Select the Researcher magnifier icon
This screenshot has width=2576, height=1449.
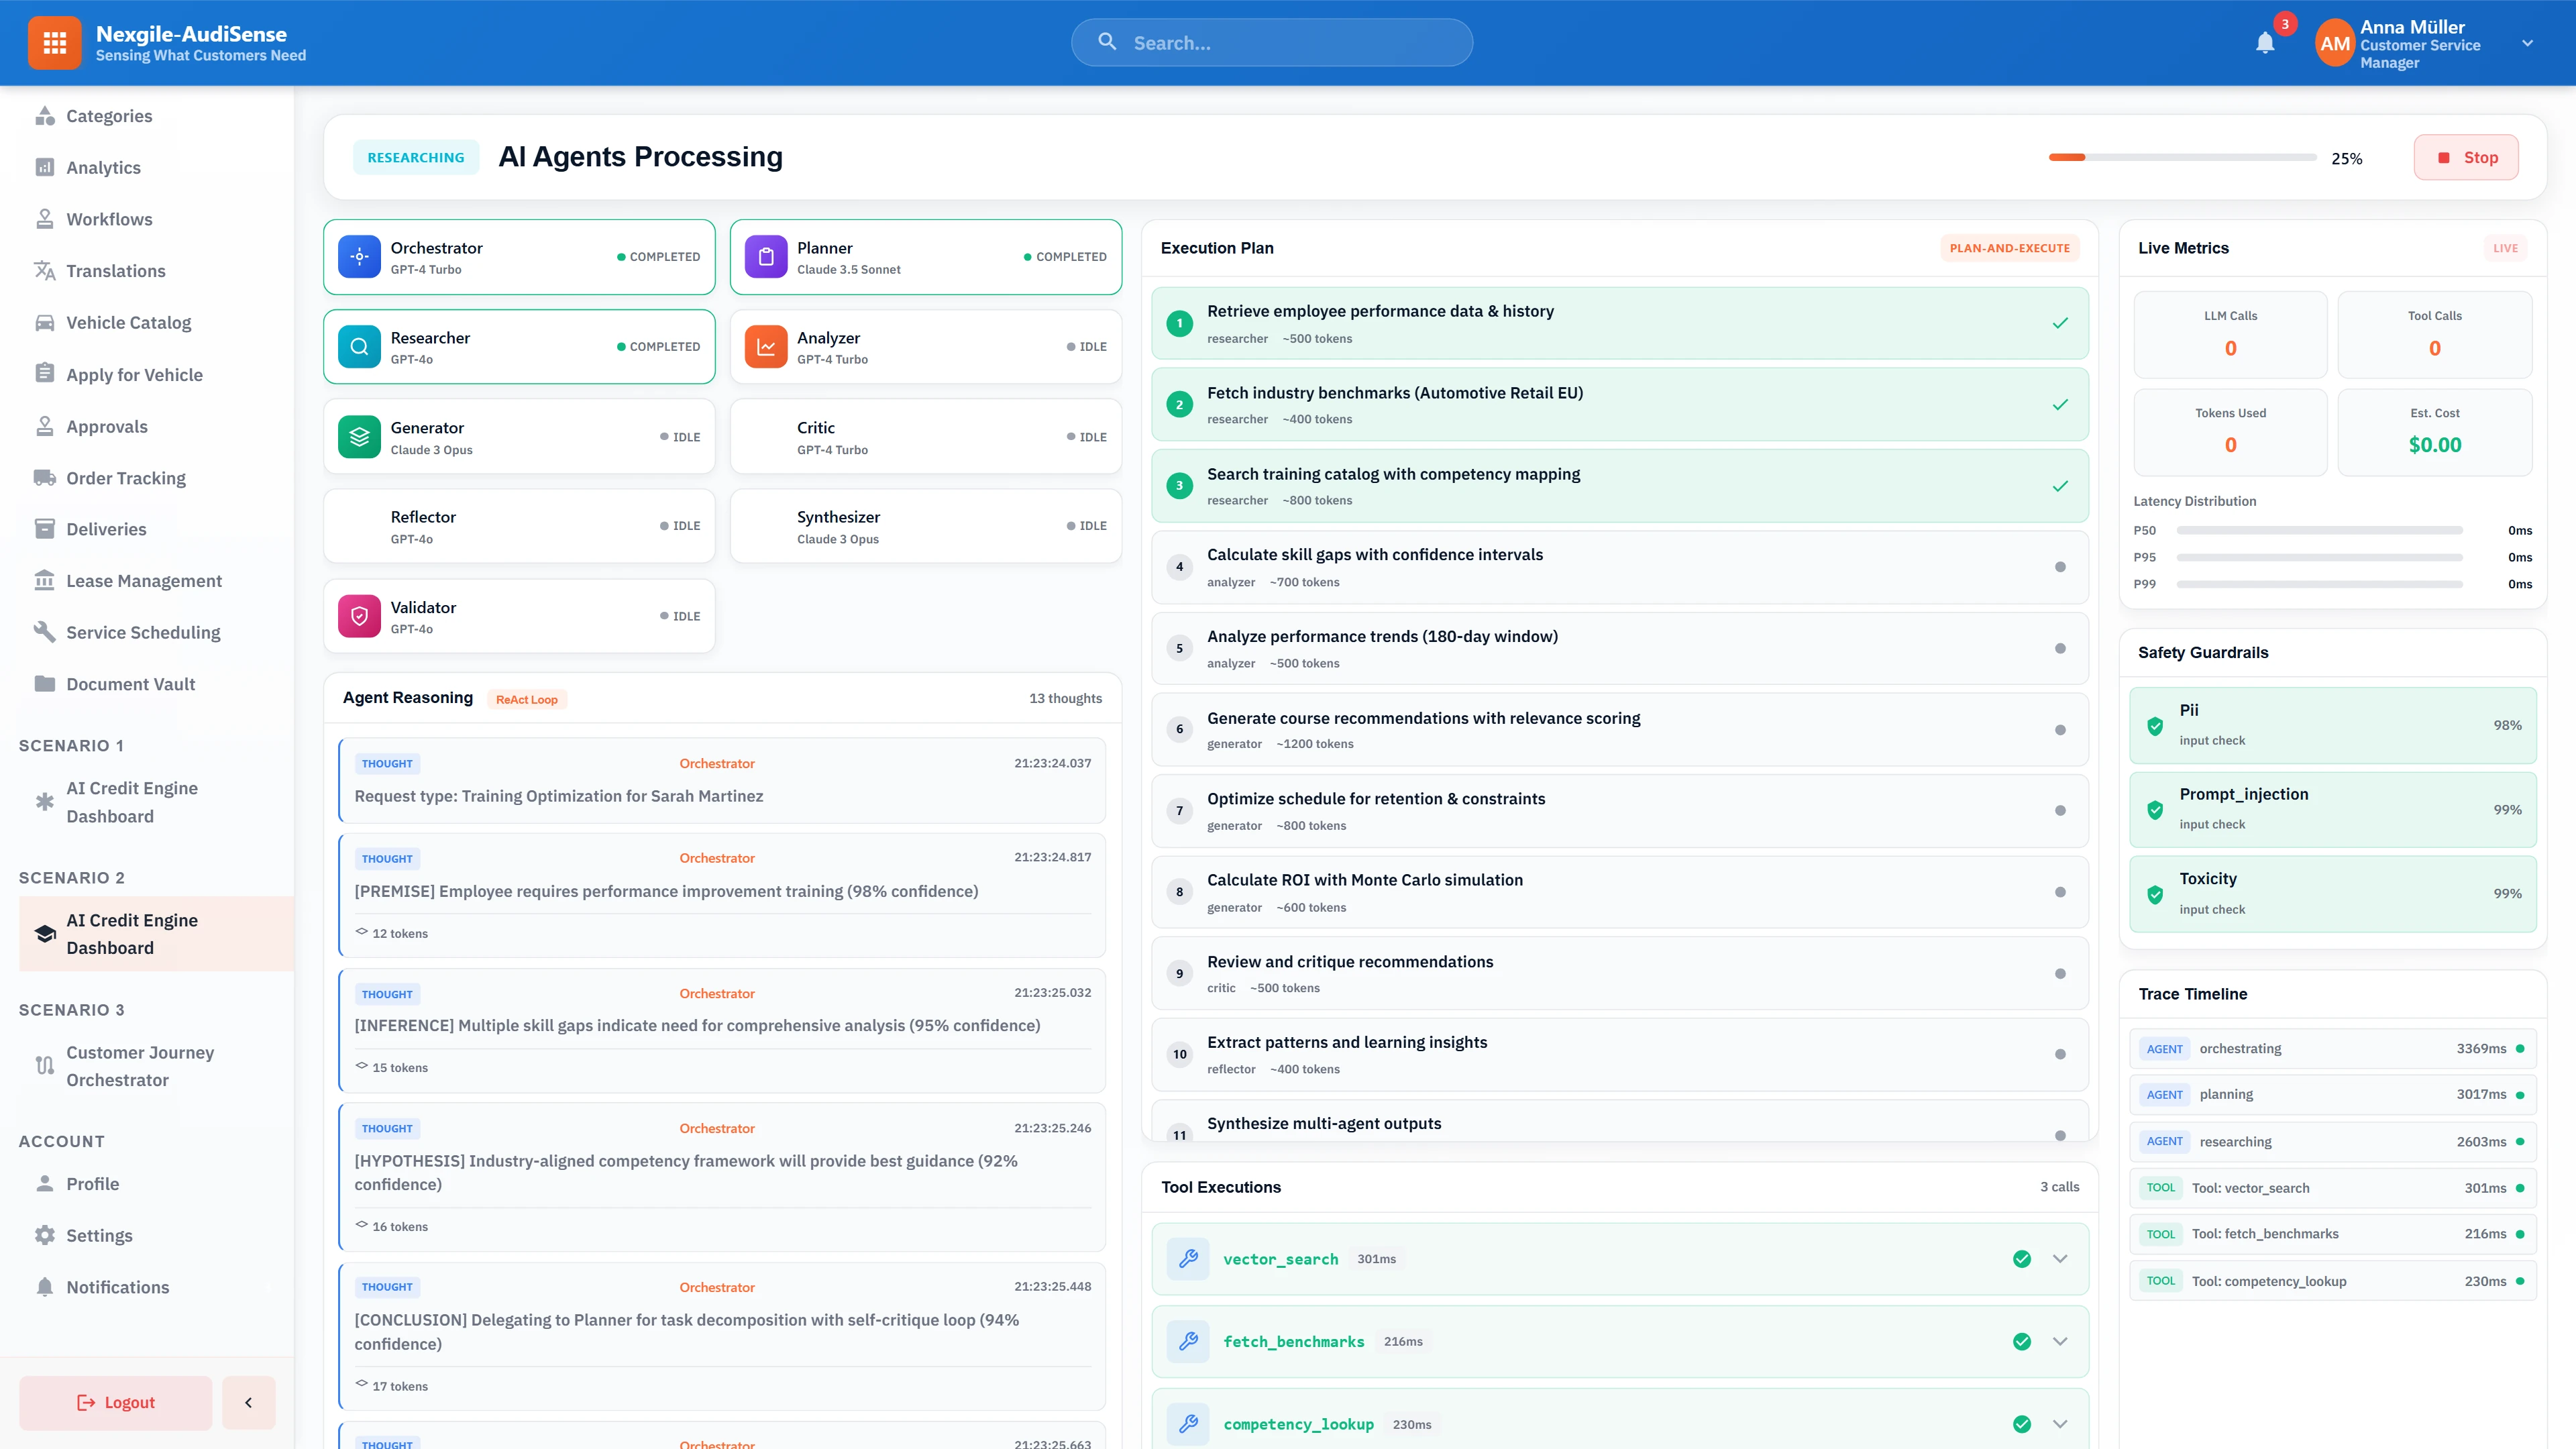358,346
